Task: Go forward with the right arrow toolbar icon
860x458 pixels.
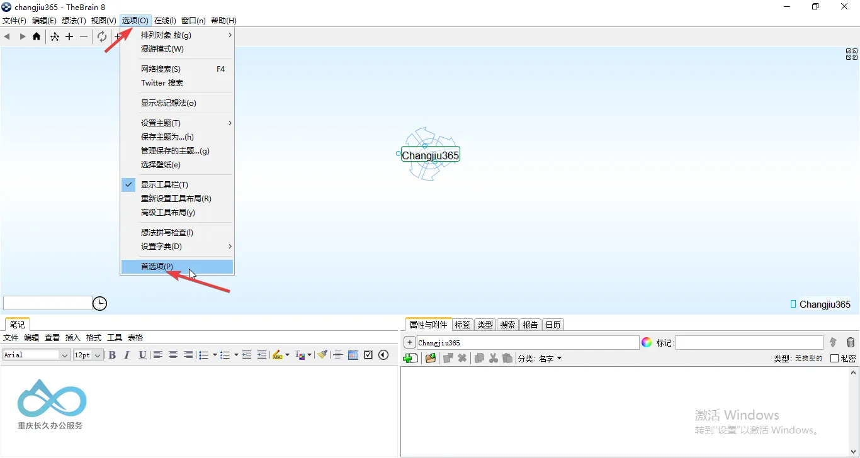Action: [23, 36]
